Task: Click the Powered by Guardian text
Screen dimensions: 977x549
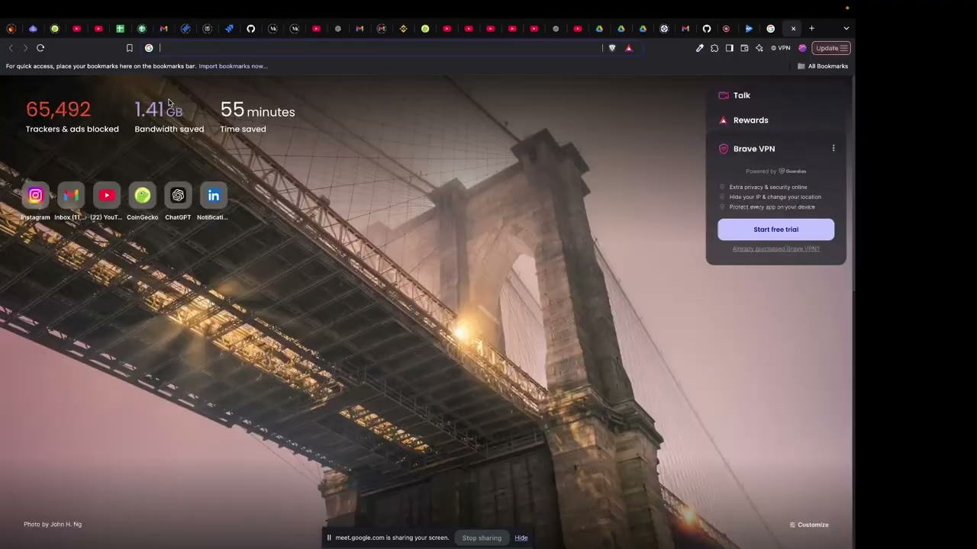Action: (775, 172)
